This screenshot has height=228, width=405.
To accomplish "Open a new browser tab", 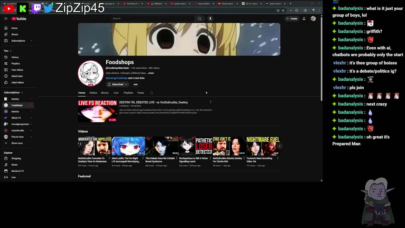I will 290,4.
